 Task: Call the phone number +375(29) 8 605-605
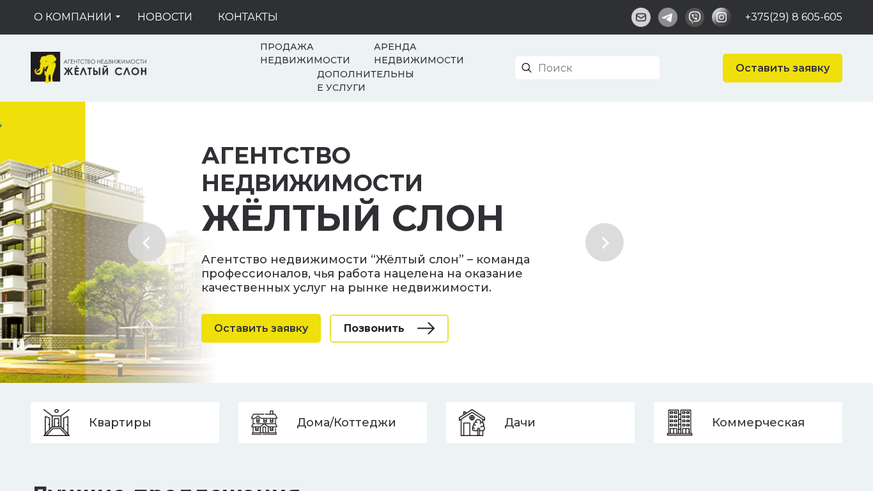tap(793, 17)
